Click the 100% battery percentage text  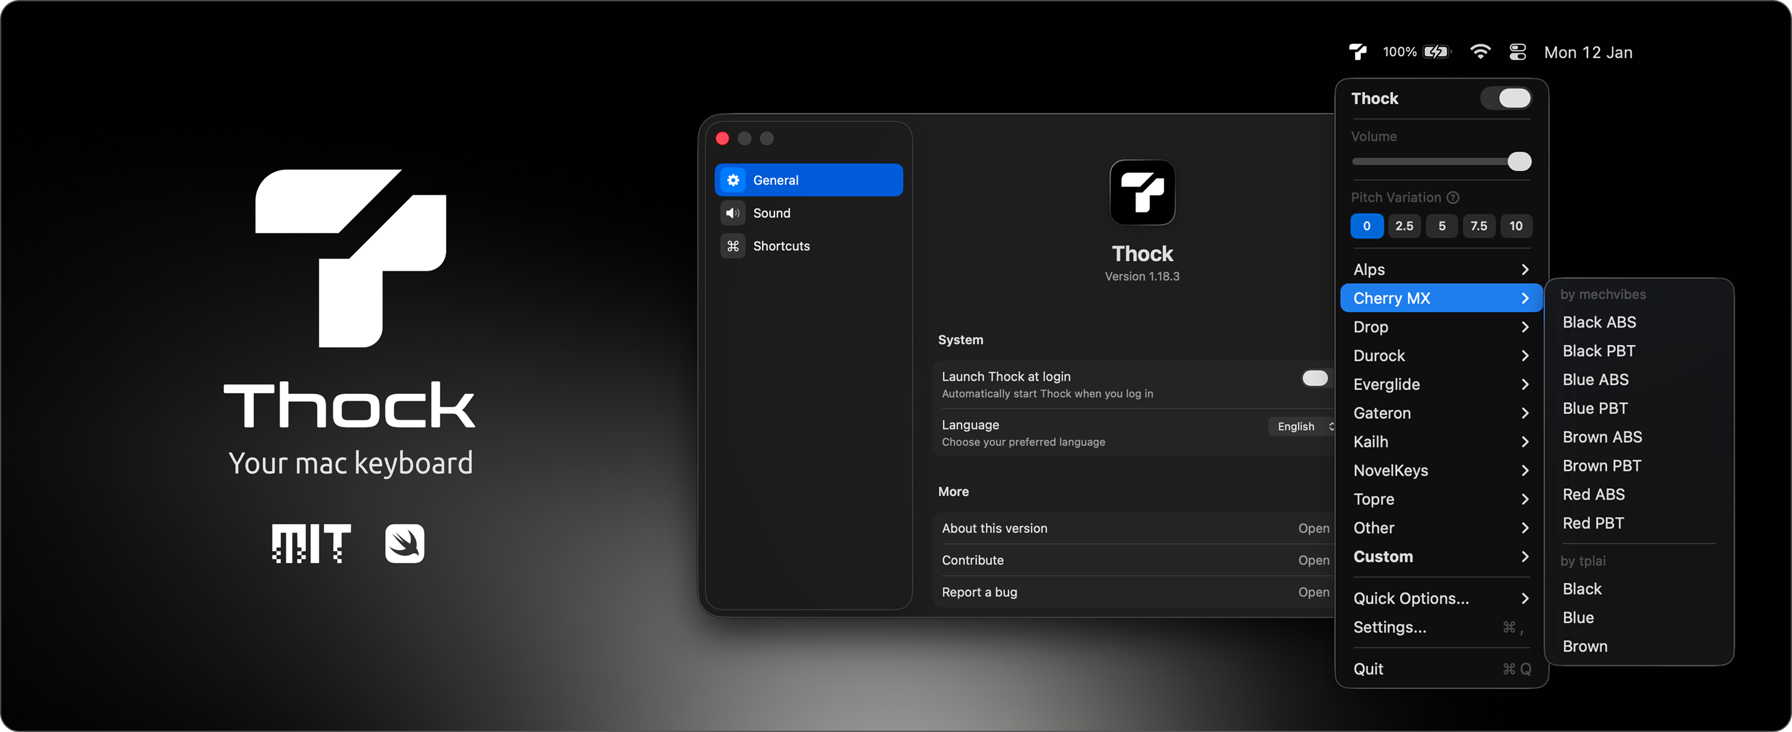[1399, 52]
